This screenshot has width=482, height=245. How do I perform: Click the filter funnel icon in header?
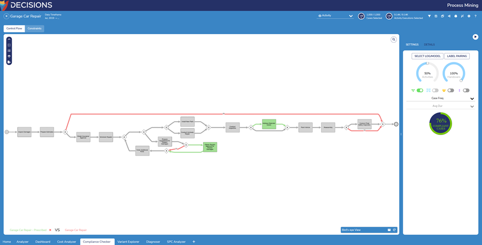click(429, 16)
